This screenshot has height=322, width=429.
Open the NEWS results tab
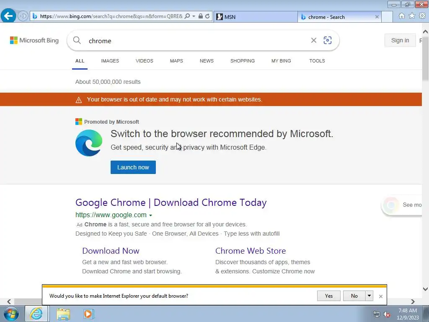click(207, 61)
